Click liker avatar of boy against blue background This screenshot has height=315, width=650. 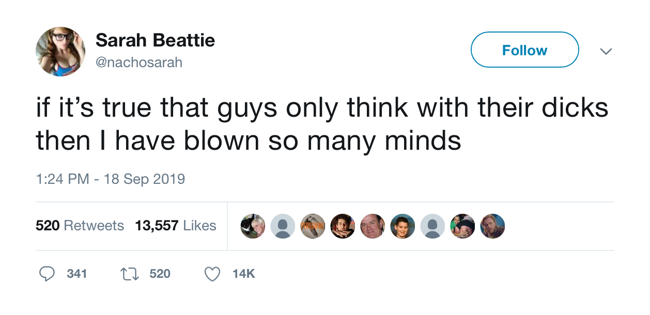403,226
